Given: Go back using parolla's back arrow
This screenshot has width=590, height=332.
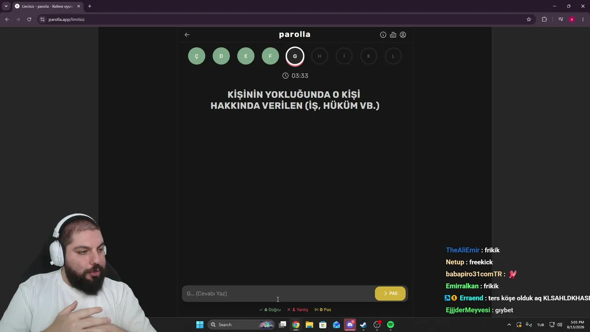Looking at the screenshot, I should [187, 35].
